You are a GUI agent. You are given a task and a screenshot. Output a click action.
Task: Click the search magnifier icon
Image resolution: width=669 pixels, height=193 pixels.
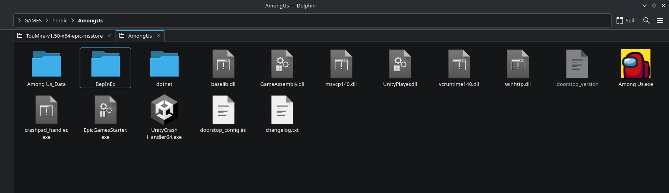pyautogui.click(x=646, y=20)
